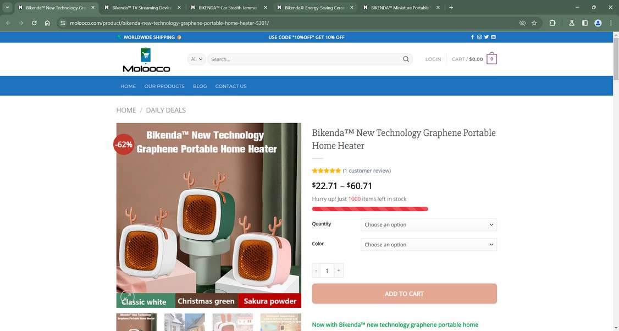Click the -62% discount badge

[x=124, y=145]
